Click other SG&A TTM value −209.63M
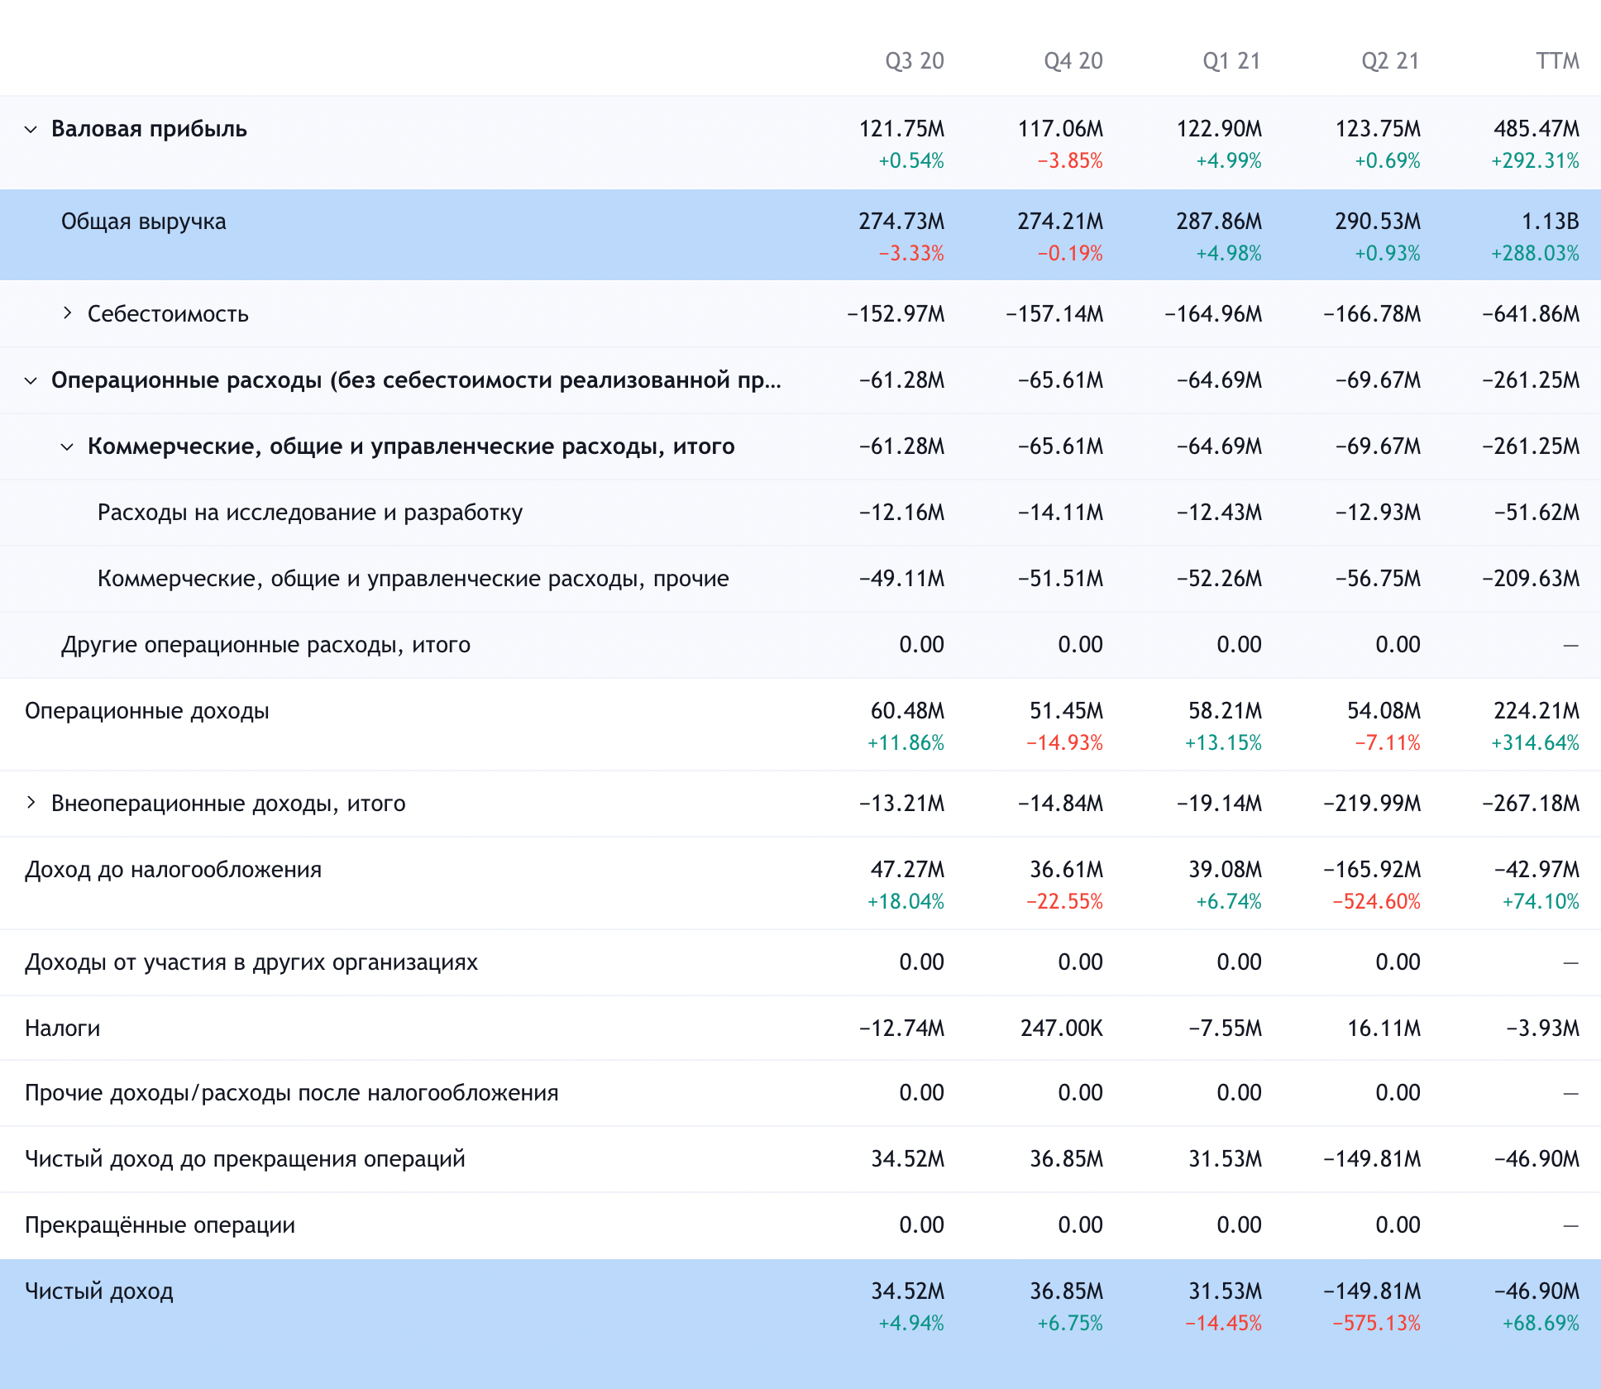 tap(1531, 579)
